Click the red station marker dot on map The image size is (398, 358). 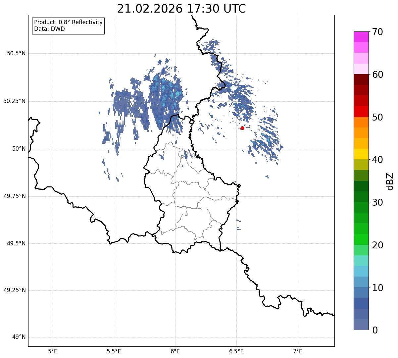pyautogui.click(x=242, y=128)
